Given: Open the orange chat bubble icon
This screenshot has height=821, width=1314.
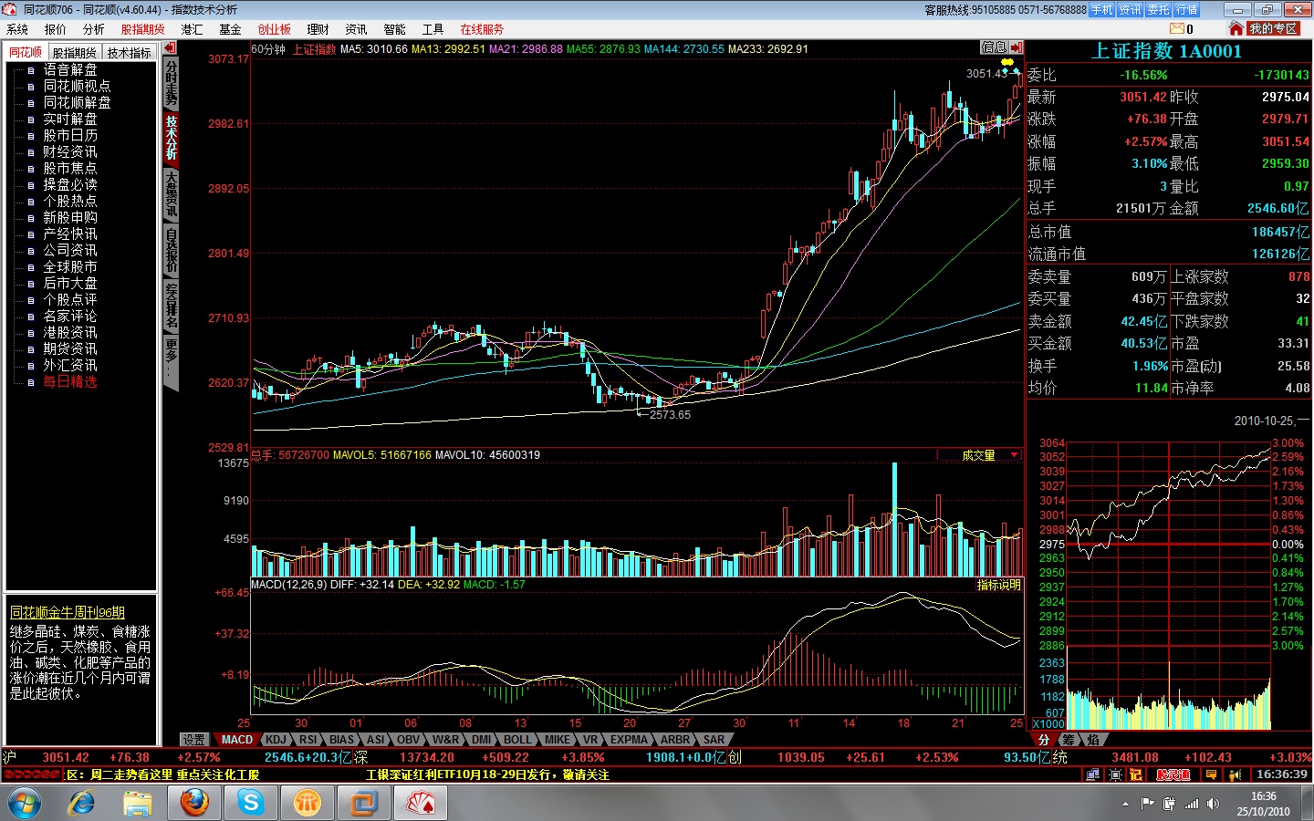Looking at the screenshot, I should pyautogui.click(x=1211, y=774).
